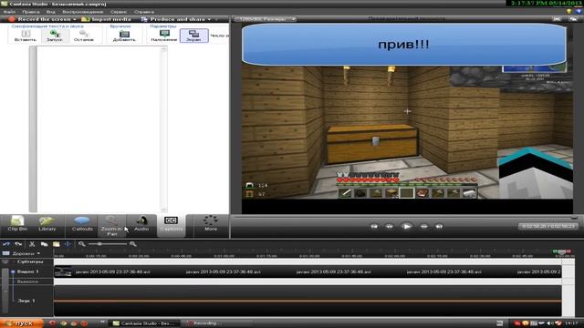The width and height of the screenshot is (584, 328).
Task: Click the Звук 1 audio waveform track
Action: pyautogui.click(x=308, y=301)
